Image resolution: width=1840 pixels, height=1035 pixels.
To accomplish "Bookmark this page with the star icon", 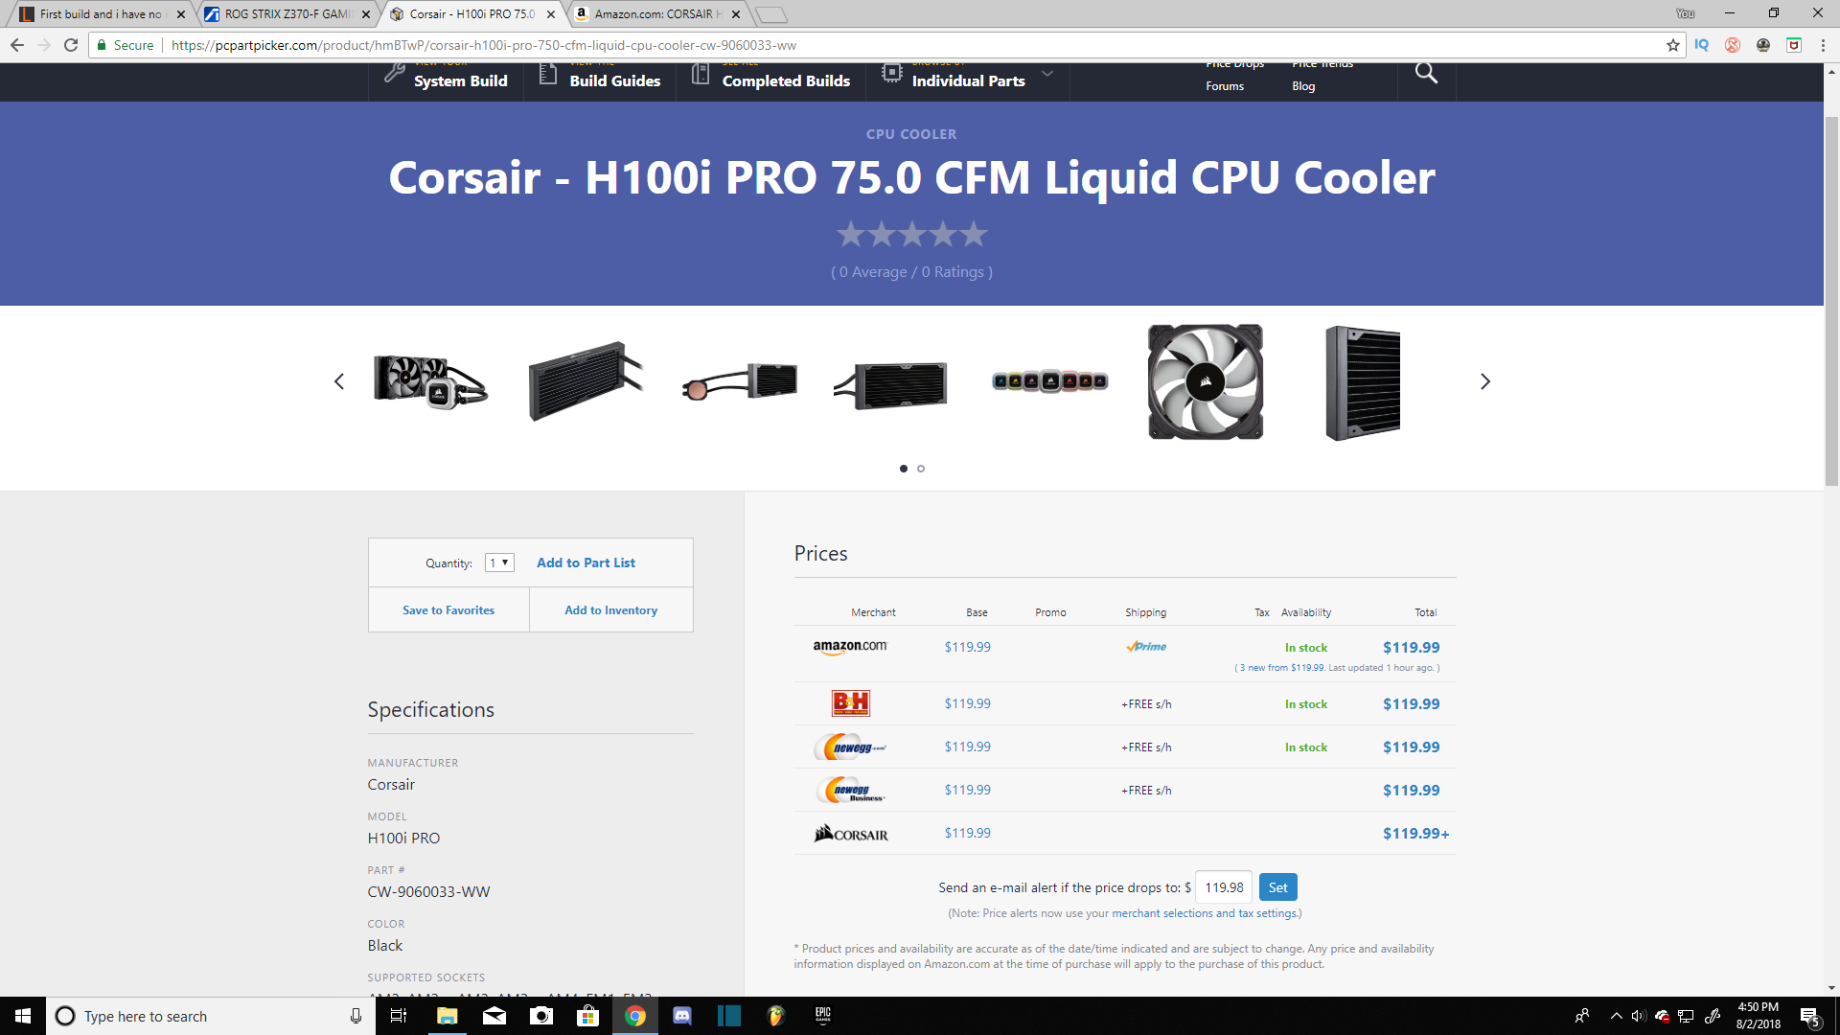I will pos(1673,45).
